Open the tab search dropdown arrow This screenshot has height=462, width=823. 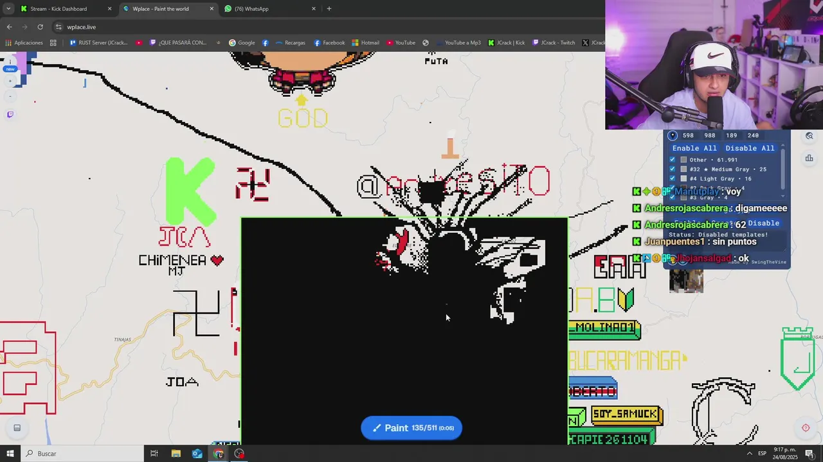point(8,9)
